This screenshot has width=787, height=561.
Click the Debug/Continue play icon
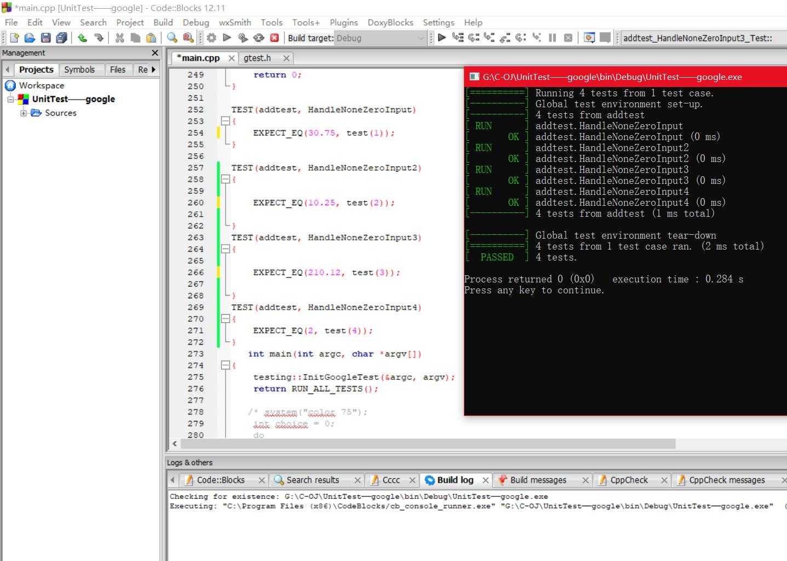coord(442,38)
